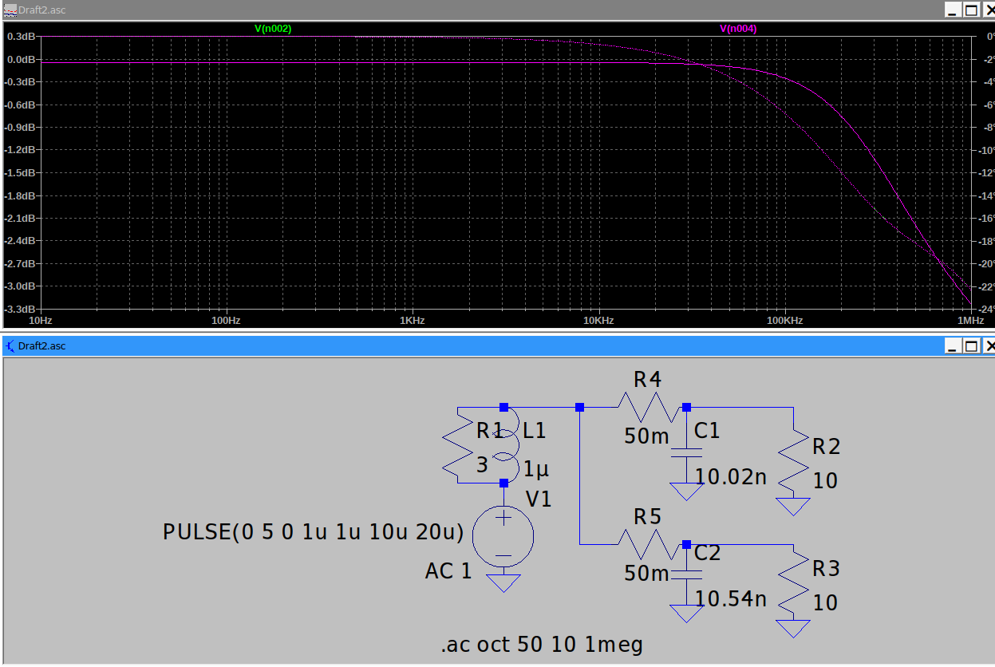This screenshot has width=995, height=667.
Task: Click the capacitor C2 plates symbol
Action: pos(686,574)
